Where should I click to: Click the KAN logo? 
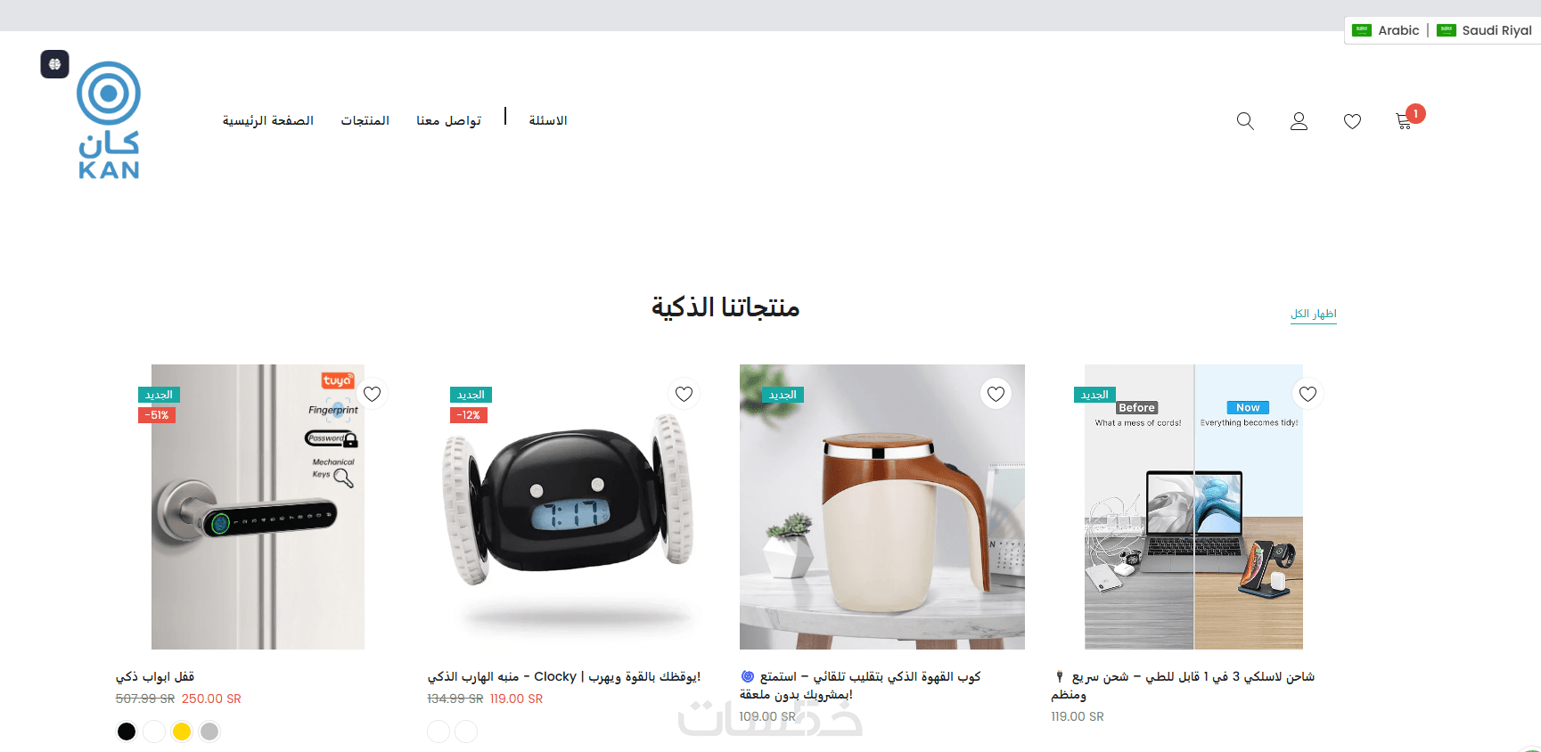click(x=109, y=120)
